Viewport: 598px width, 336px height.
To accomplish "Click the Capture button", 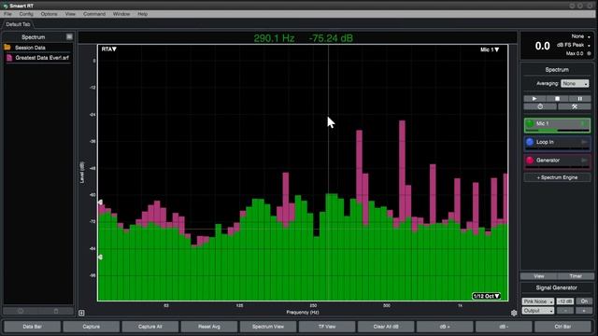I will point(92,327).
